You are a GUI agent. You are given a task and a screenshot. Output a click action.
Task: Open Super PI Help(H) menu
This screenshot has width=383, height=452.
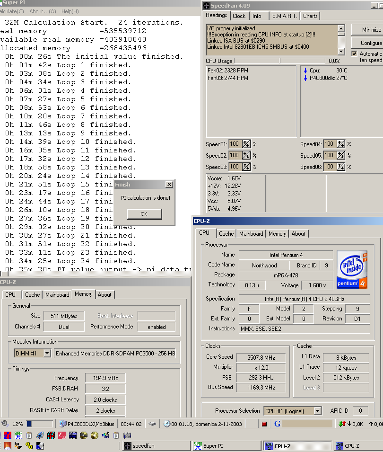(x=70, y=11)
